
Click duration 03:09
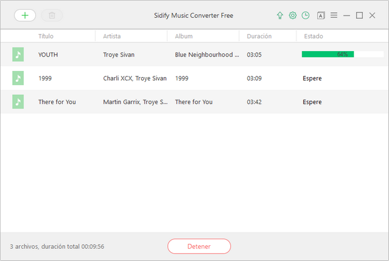[254, 78]
